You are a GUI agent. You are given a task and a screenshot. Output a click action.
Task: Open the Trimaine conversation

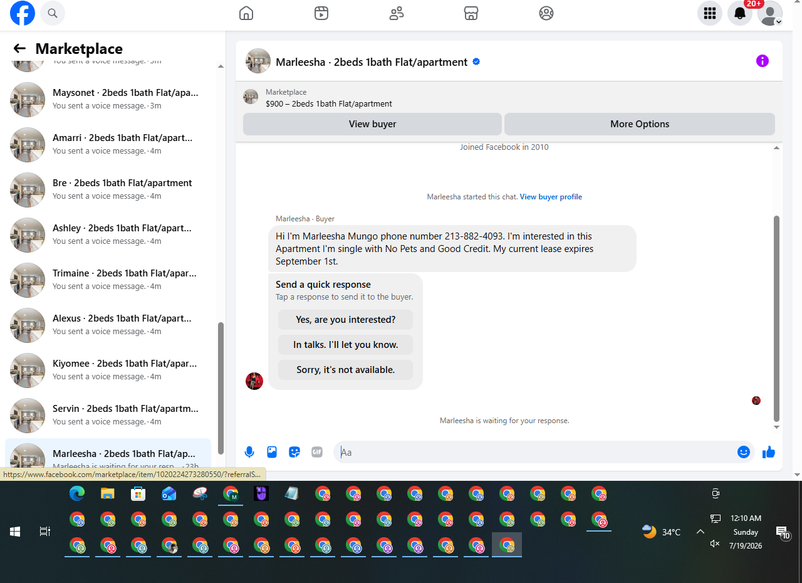(108, 280)
